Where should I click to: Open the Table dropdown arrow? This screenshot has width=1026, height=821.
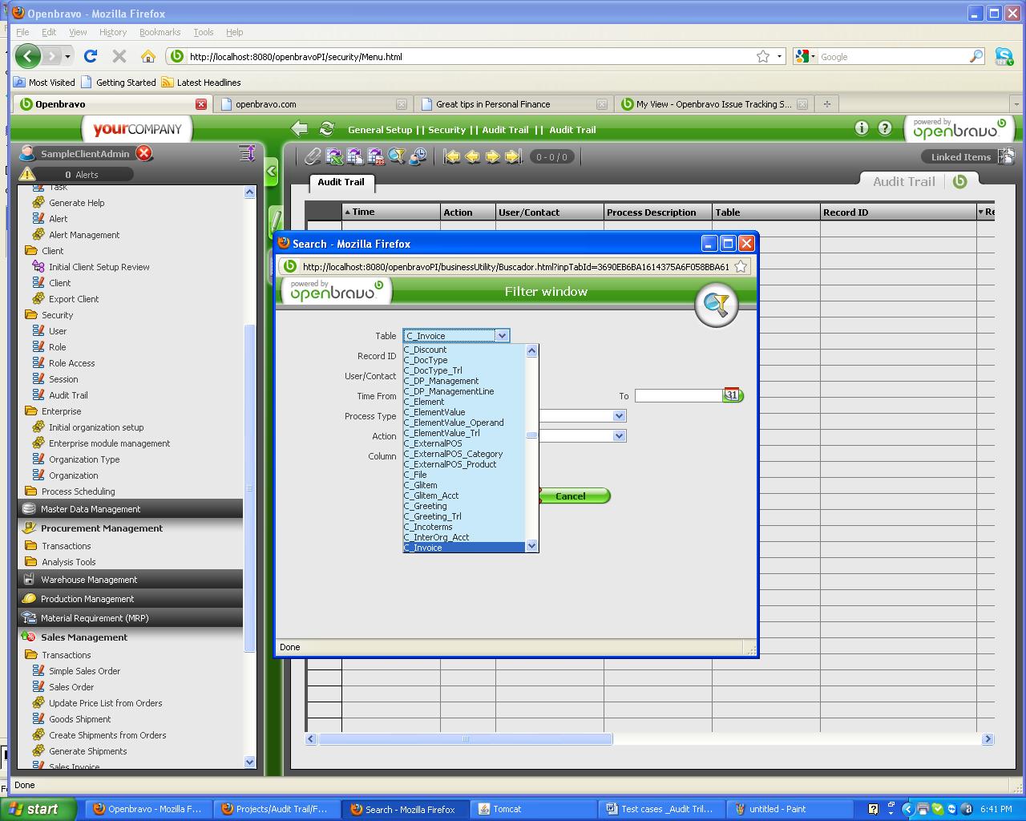pos(502,336)
